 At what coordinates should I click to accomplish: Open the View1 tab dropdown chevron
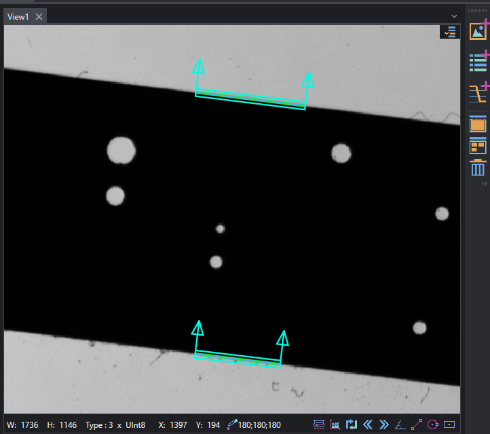(x=455, y=16)
